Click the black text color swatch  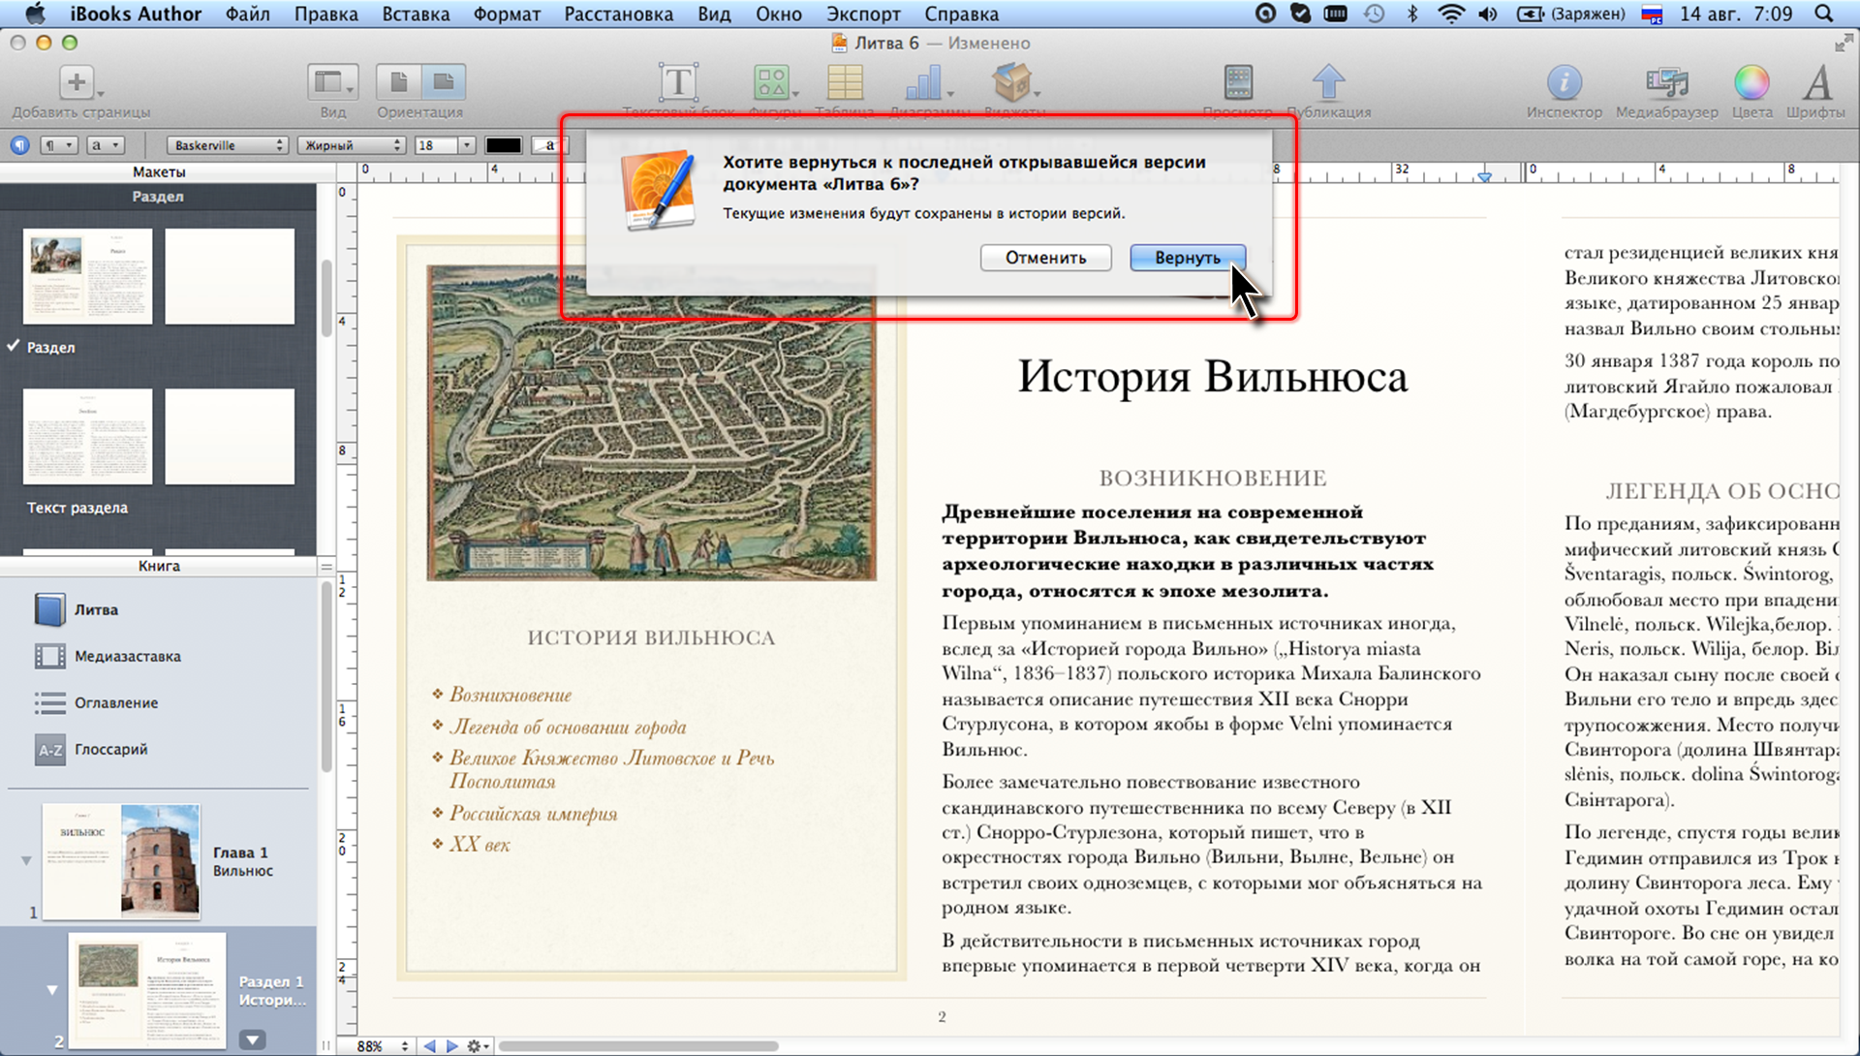(x=503, y=145)
